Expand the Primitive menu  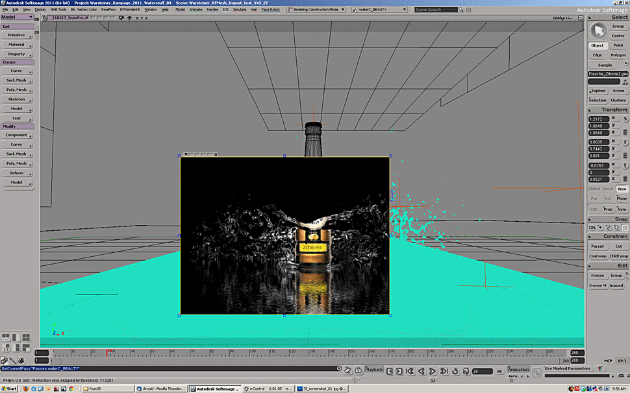(16, 35)
